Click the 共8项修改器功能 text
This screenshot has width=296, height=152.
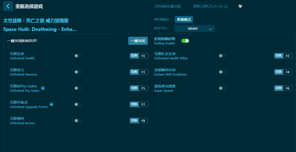click(168, 6)
